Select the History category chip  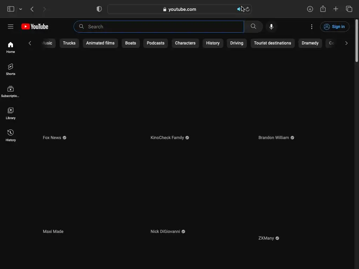click(x=213, y=43)
